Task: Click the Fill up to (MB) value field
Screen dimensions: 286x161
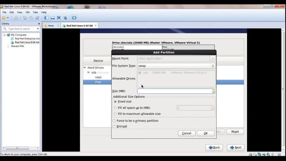Action: point(194,108)
